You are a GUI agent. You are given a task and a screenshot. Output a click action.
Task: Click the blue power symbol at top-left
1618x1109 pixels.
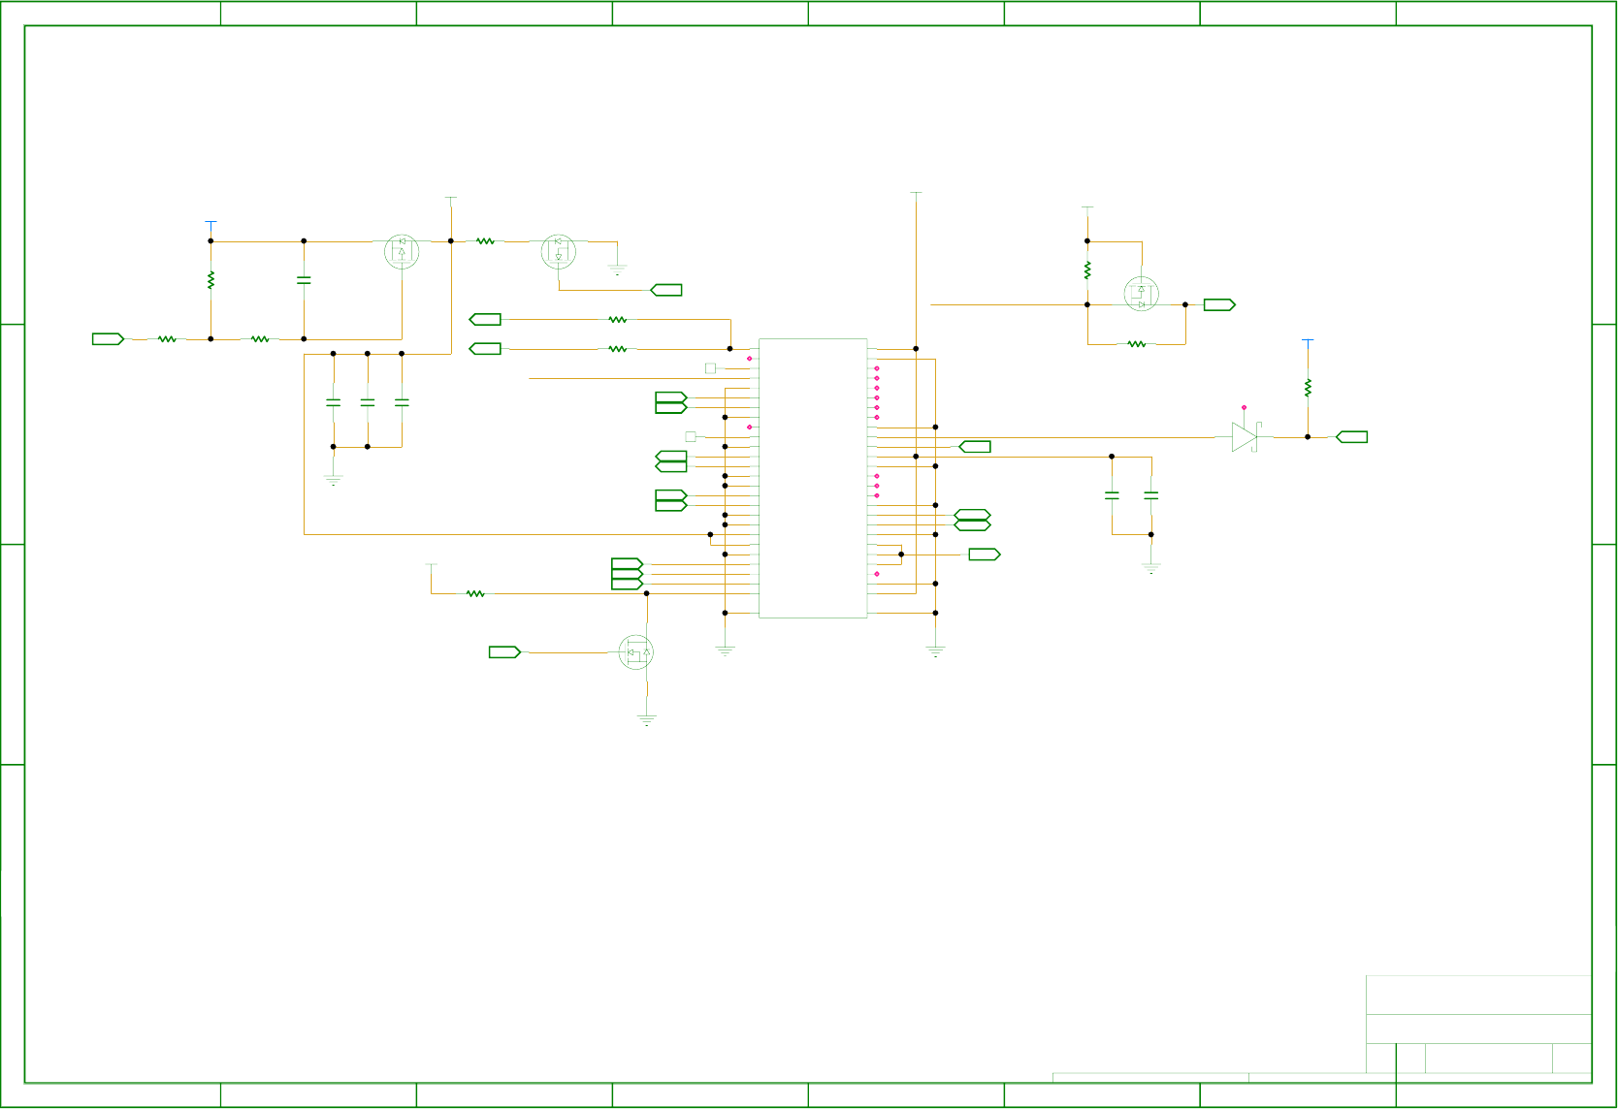tap(210, 224)
